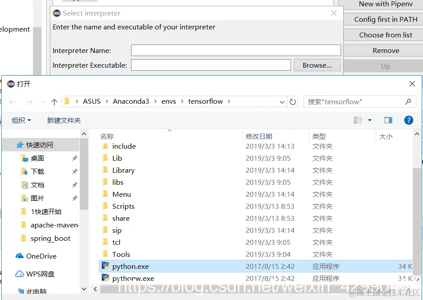Open 桌面 in quick access
The height and width of the screenshot is (300, 423).
point(37,158)
